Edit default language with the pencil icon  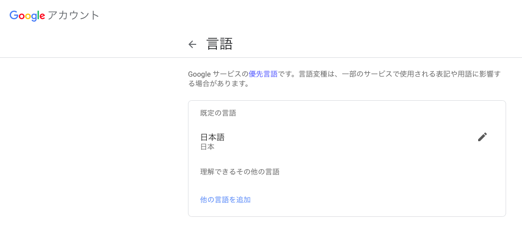(x=482, y=137)
